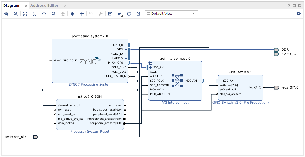Switch to the Address Editor tab
The height and width of the screenshot is (157, 305).
[x=45, y=5]
